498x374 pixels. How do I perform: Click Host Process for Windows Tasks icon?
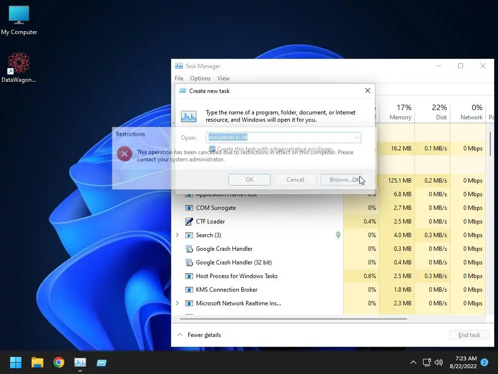coord(189,276)
